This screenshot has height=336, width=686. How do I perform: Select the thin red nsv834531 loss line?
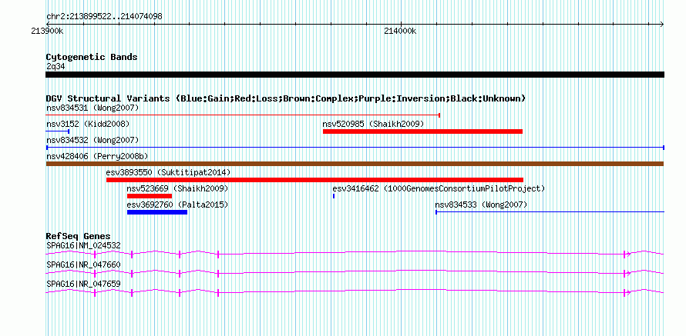pos(243,115)
